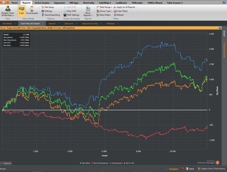Switch to VsPlayer report tab
Image resolution: width=227 pixels, height=172 pixels.
point(111,23)
